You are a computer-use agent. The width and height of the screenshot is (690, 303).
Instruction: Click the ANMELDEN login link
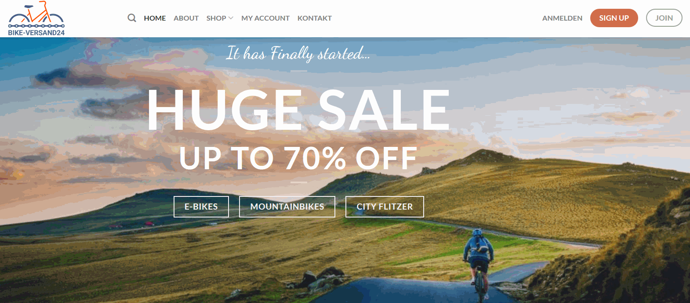(562, 18)
